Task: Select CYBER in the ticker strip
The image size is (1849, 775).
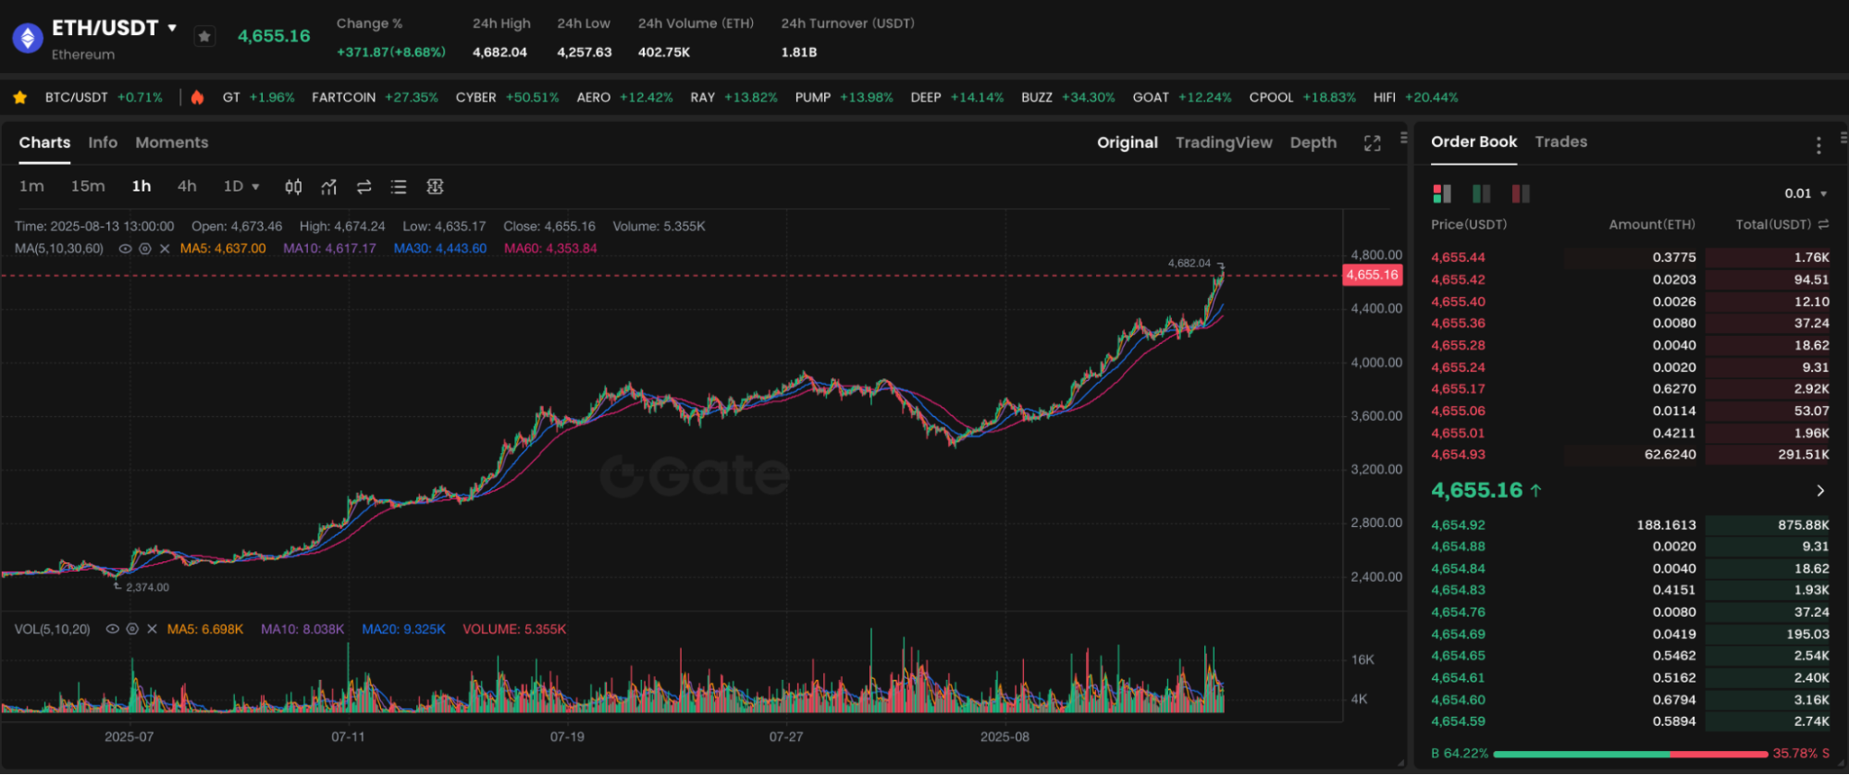Action: [507, 97]
